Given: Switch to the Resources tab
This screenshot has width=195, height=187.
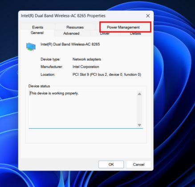Looking at the screenshot, I should pos(75,27).
